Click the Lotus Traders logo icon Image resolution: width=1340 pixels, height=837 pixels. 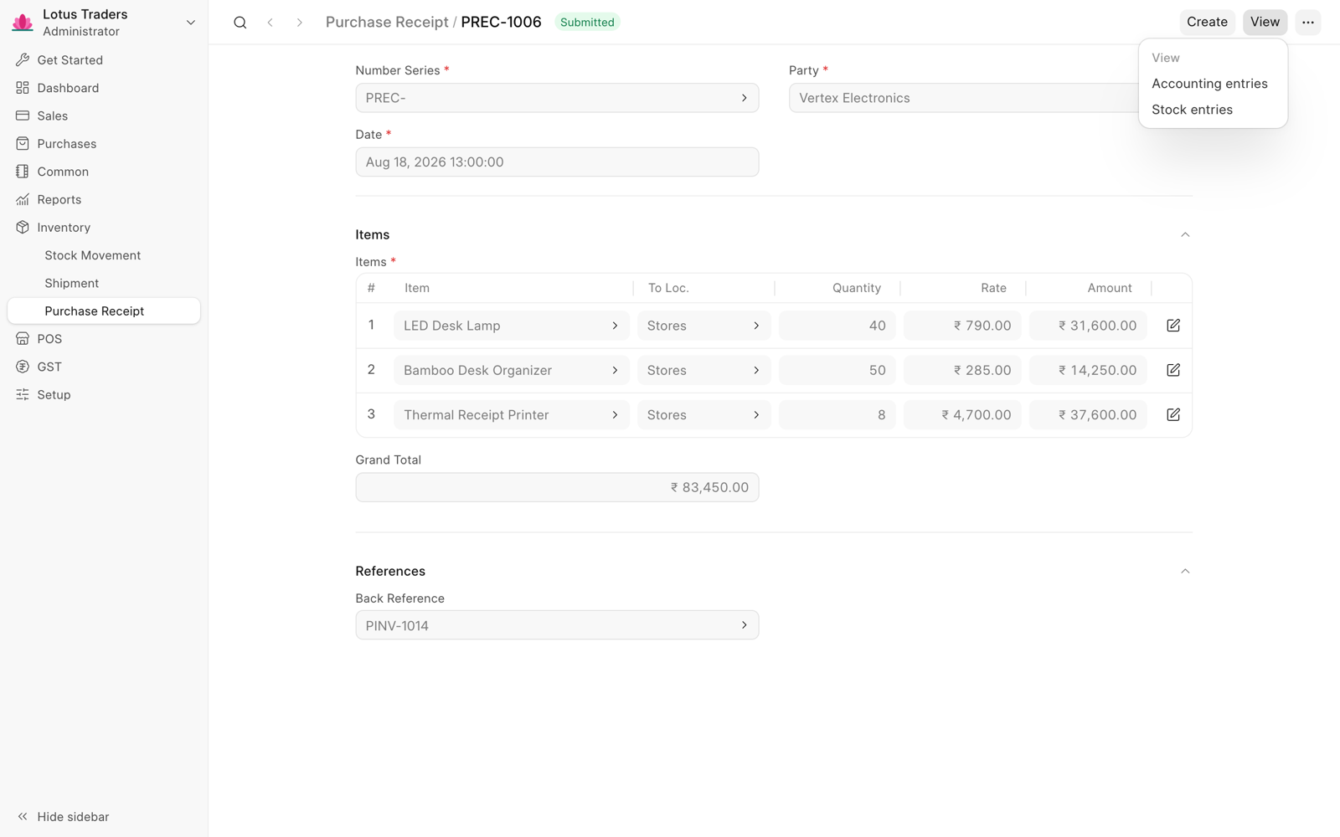click(x=23, y=23)
